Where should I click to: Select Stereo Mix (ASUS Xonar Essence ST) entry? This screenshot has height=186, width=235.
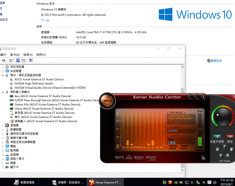pyautogui.click(x=47, y=105)
